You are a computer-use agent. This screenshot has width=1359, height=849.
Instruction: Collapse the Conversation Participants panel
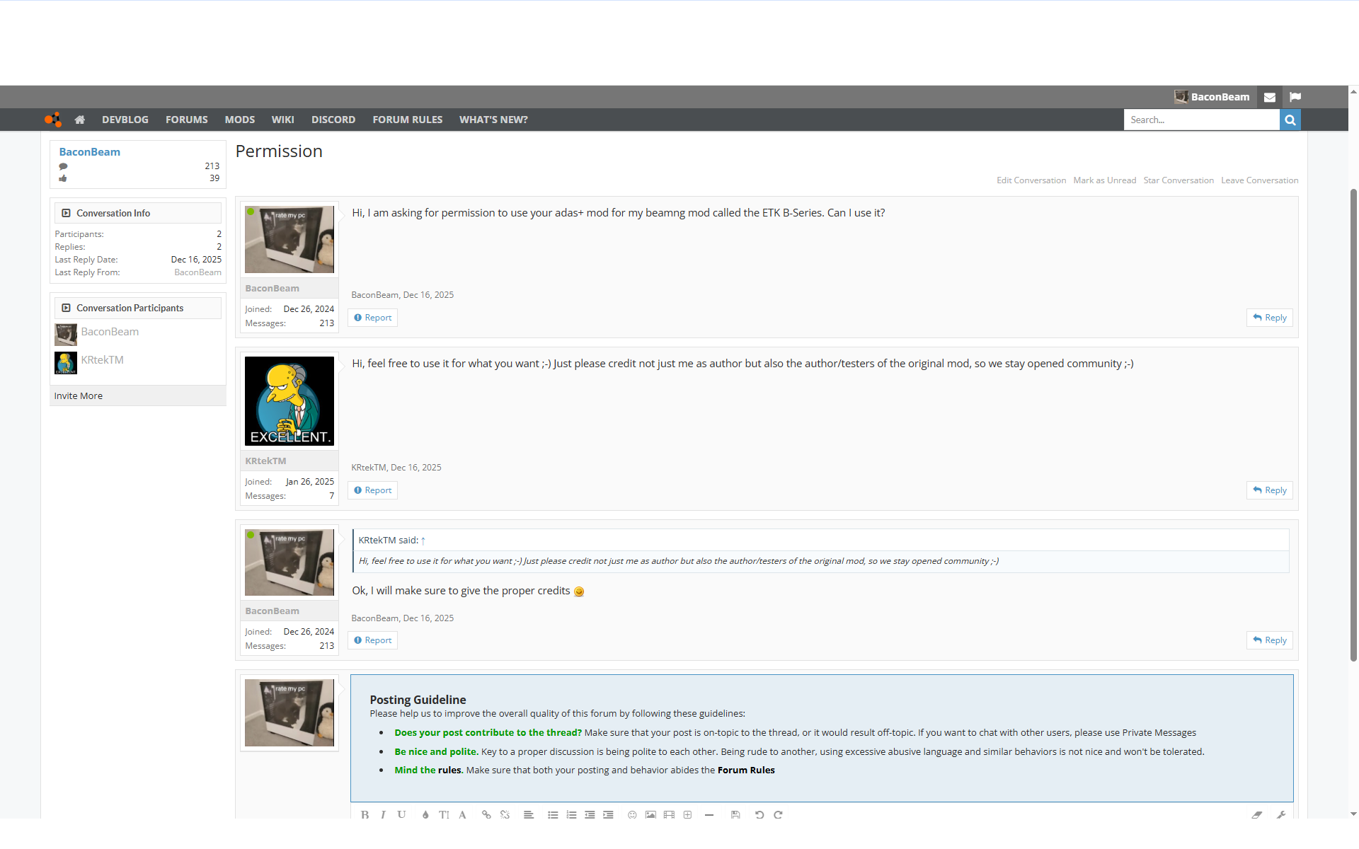point(66,308)
